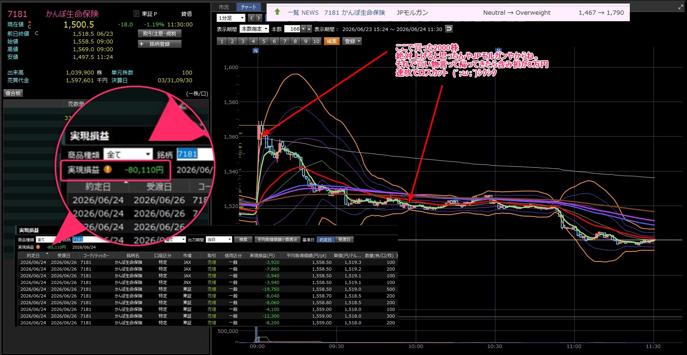This screenshot has width=687, height=355.
Task: Click the 本数 field showing 168
Action: point(293,29)
